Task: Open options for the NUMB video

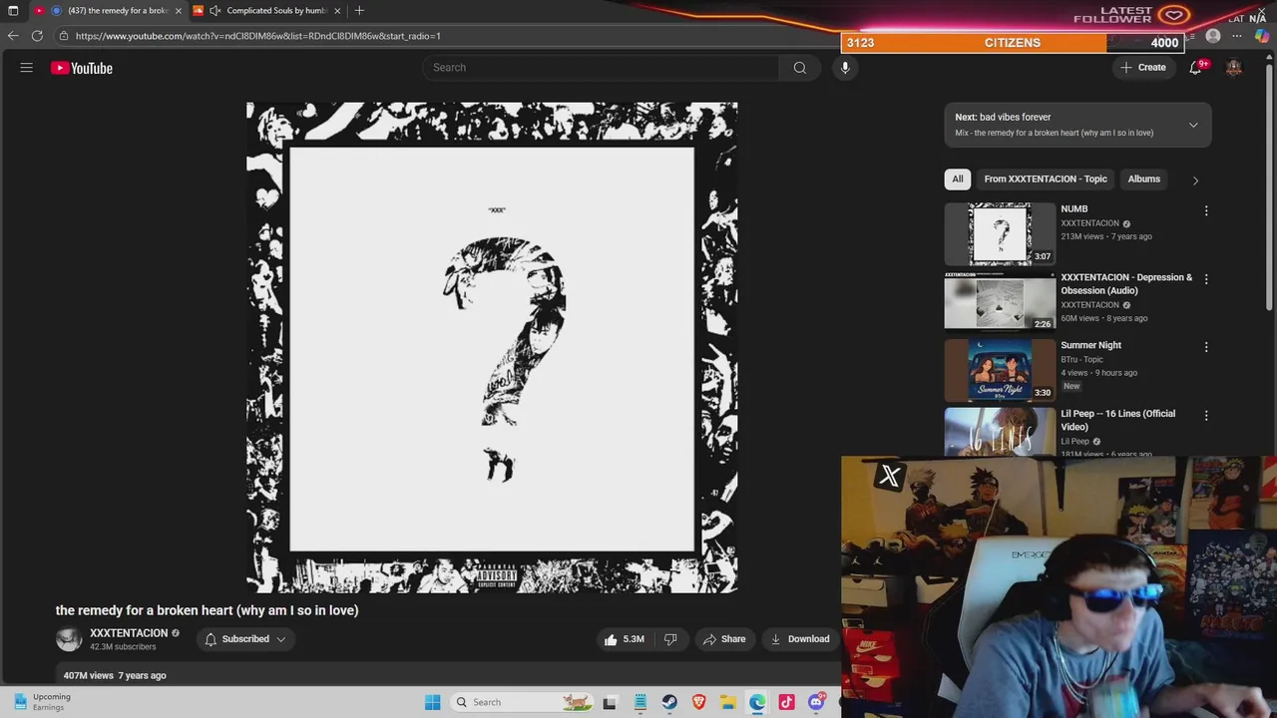Action: coord(1206,210)
